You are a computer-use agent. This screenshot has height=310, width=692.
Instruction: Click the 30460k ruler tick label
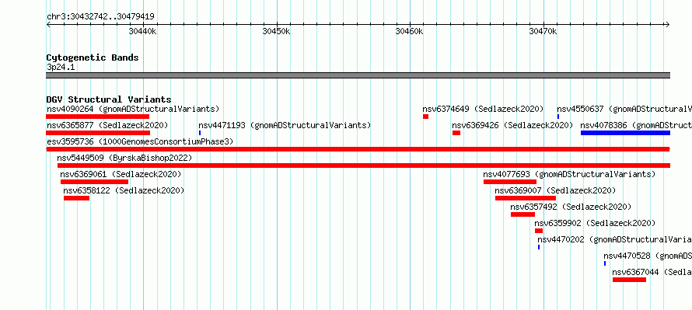410,31
